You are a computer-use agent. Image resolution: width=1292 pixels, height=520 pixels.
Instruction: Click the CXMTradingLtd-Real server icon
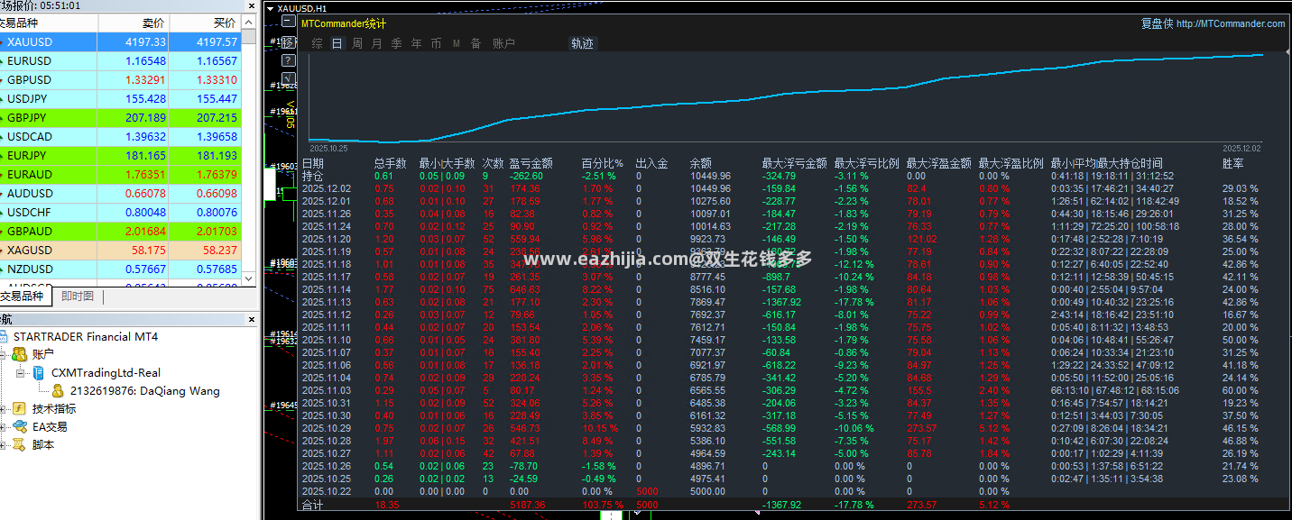pyautogui.click(x=38, y=372)
